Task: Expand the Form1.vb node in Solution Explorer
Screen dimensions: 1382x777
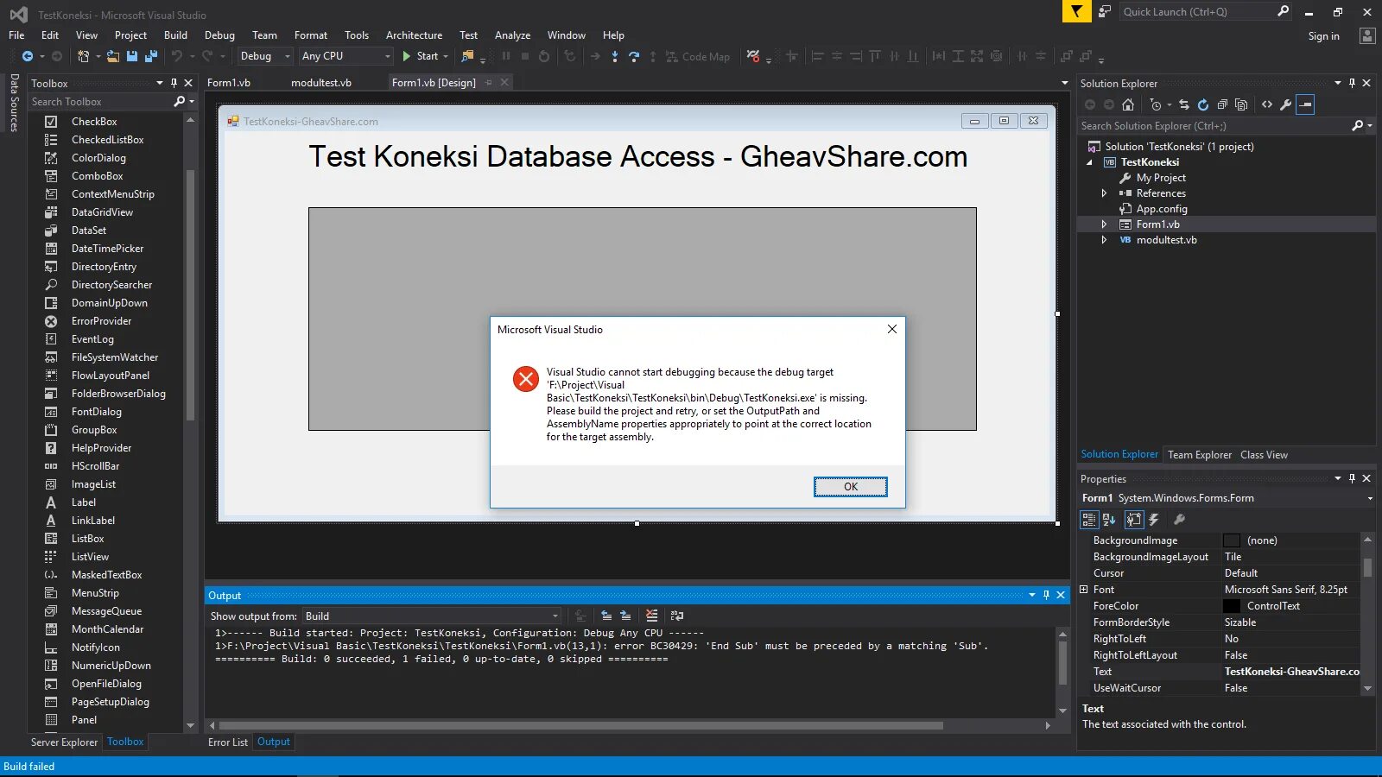Action: [x=1104, y=224]
